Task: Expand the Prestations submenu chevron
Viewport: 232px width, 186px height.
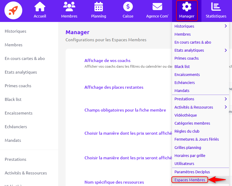Action: coord(226,99)
